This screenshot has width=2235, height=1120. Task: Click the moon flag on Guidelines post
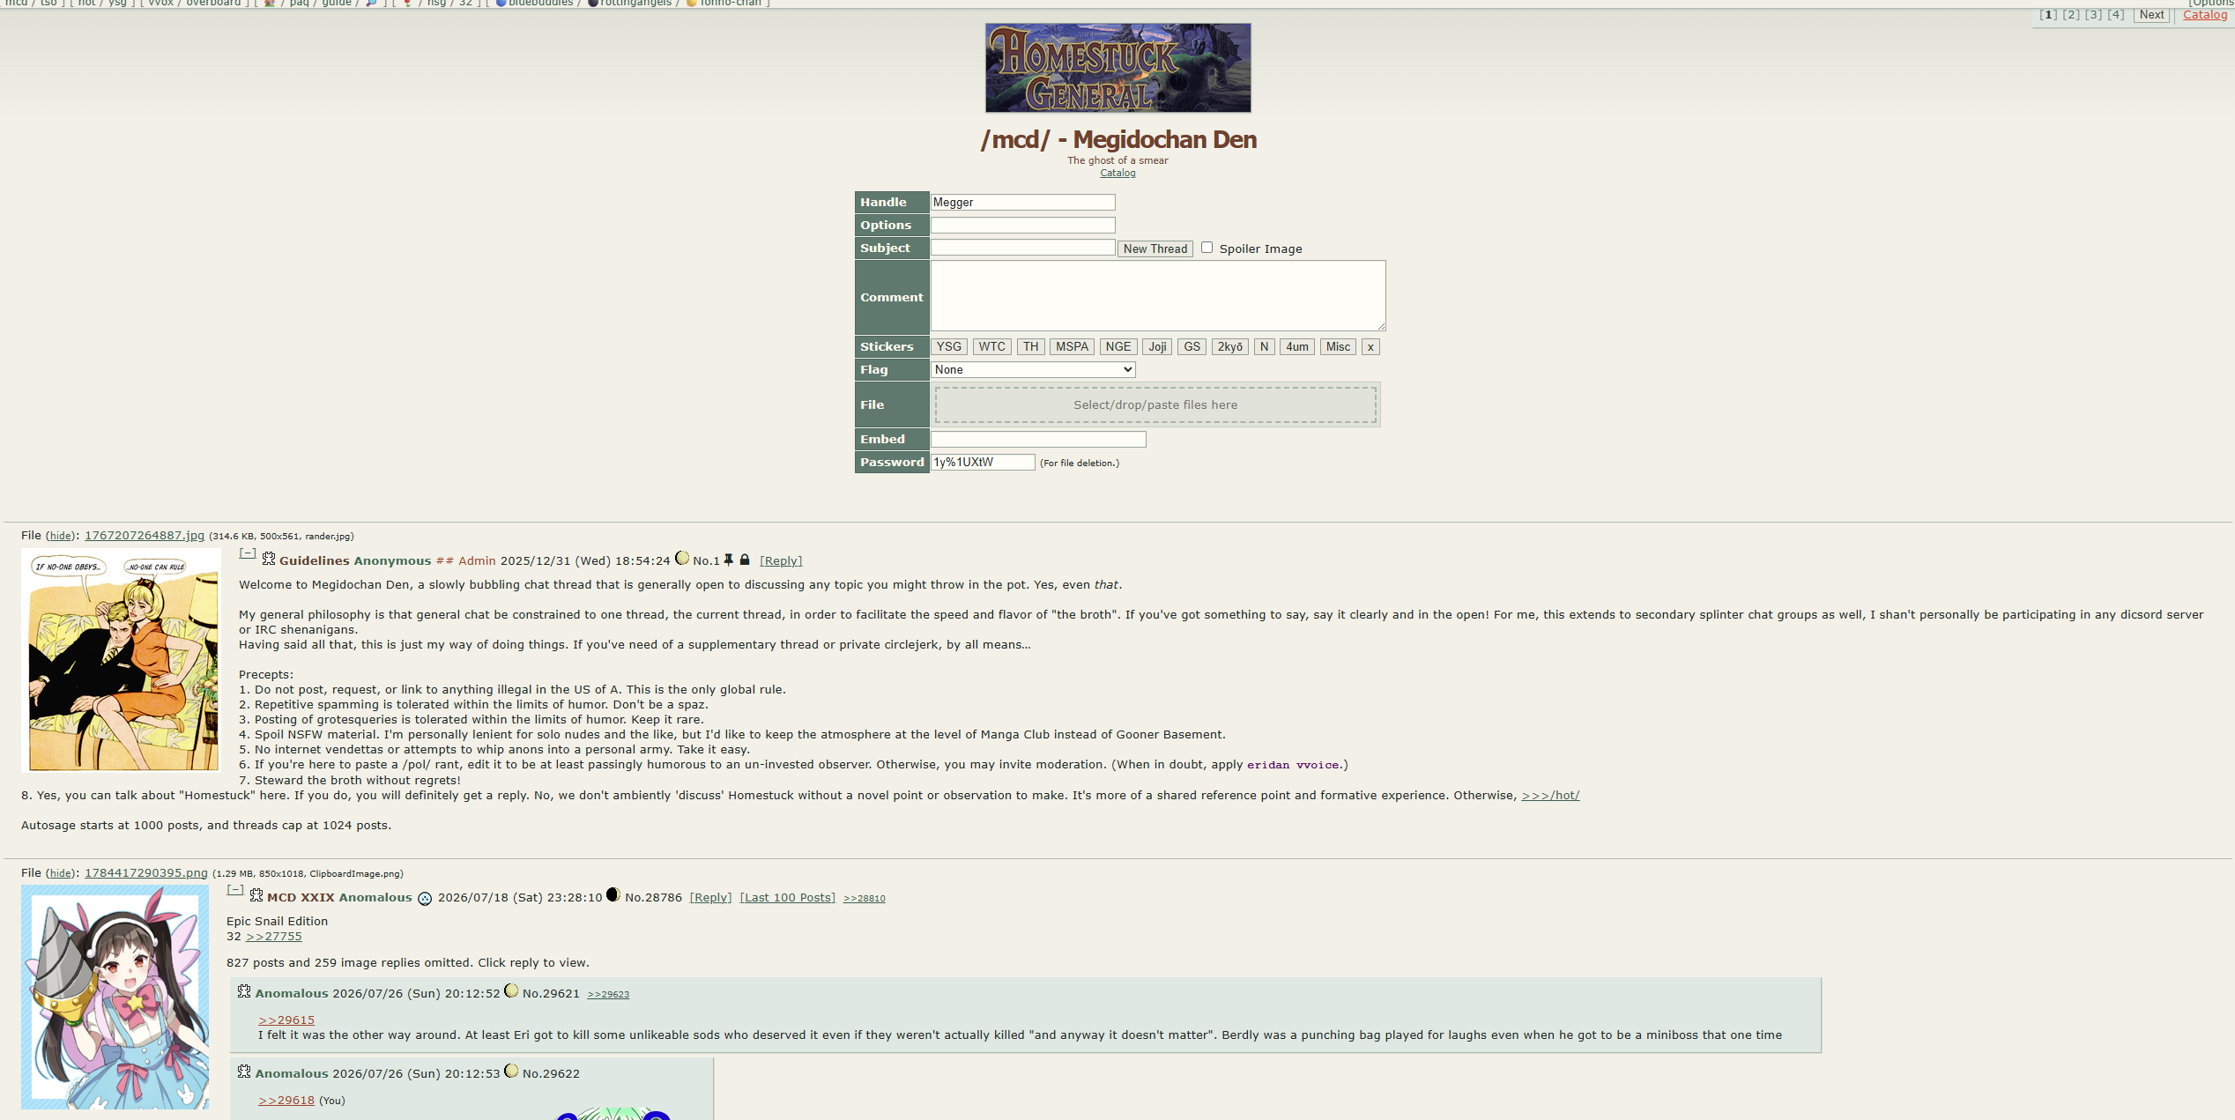tap(682, 558)
